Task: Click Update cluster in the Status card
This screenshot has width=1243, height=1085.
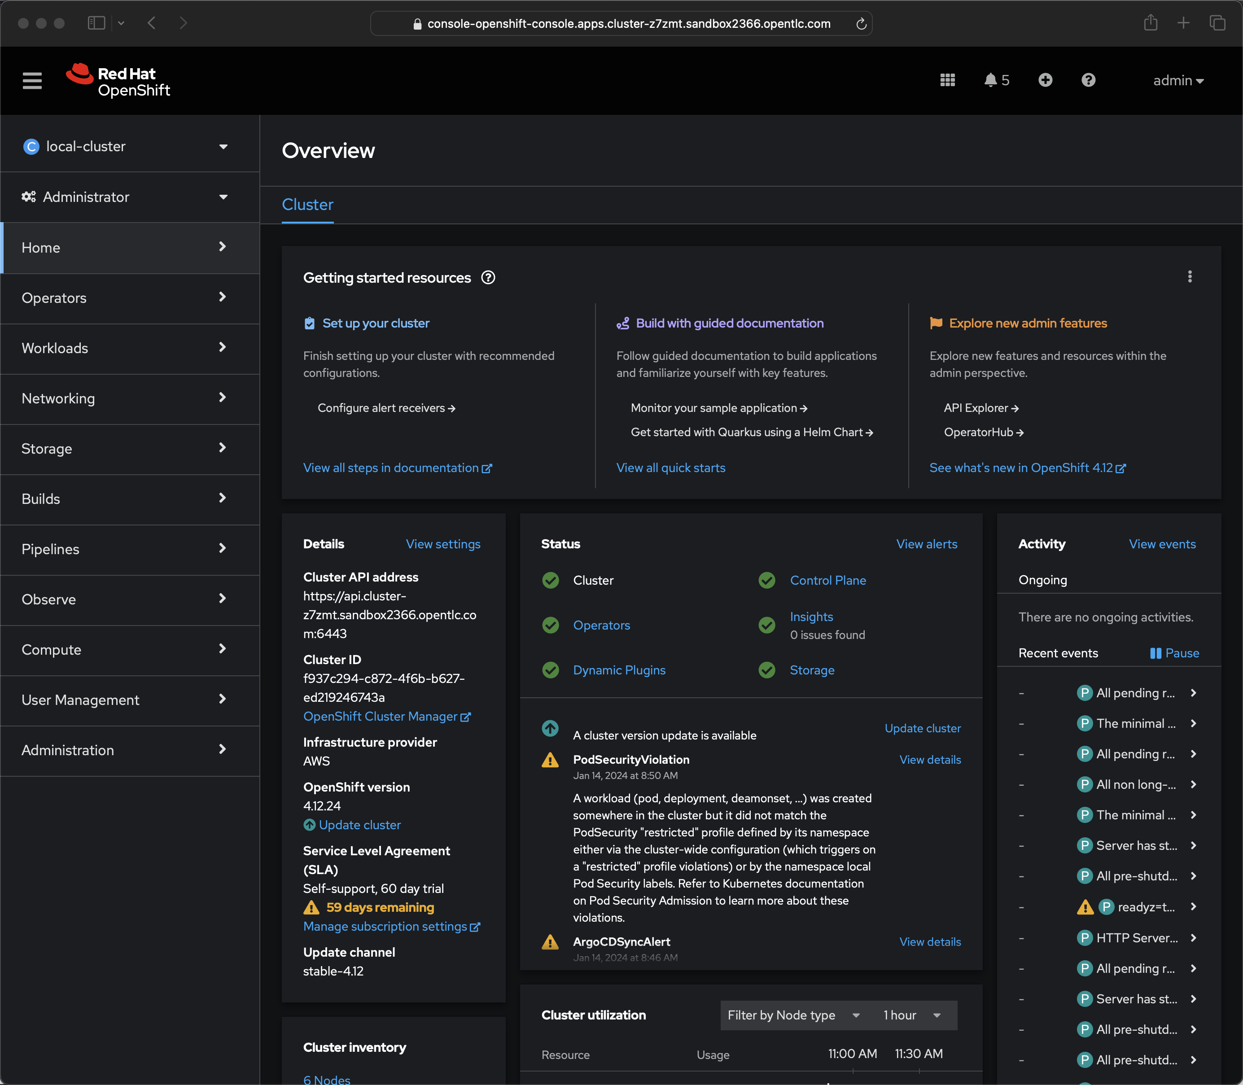Action: click(x=922, y=728)
